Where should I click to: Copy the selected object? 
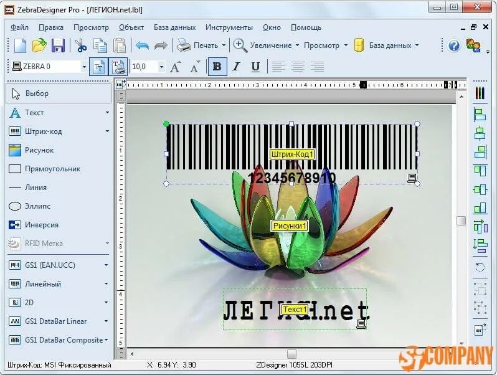pos(100,45)
